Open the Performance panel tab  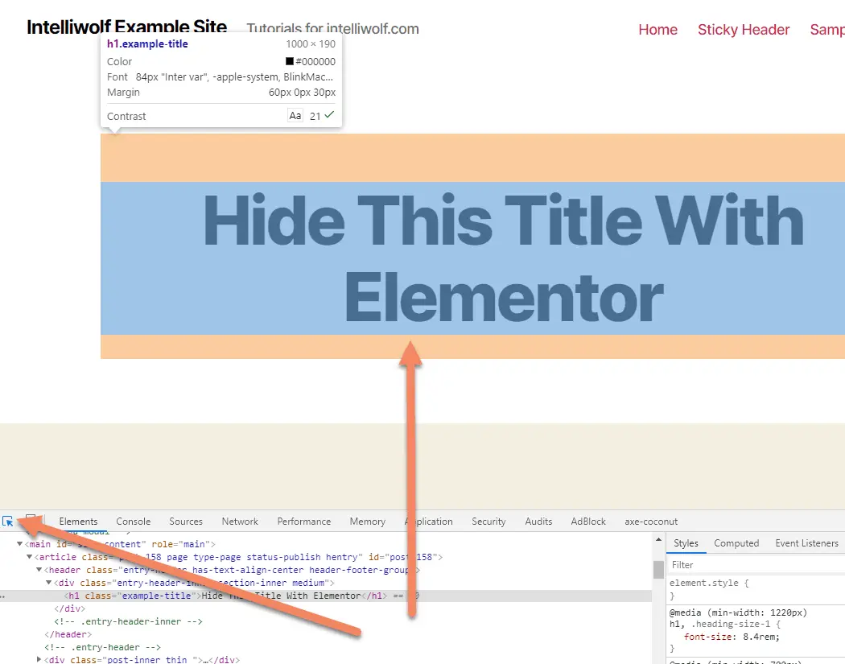pyautogui.click(x=303, y=522)
